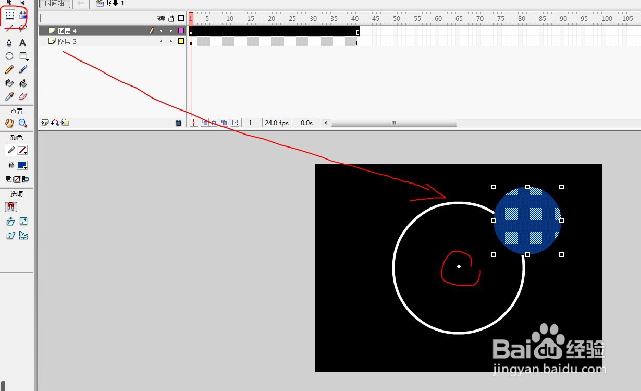This screenshot has width=641, height=391.
Task: Toggle lock all layers padlock icon
Action: pyautogui.click(x=170, y=18)
